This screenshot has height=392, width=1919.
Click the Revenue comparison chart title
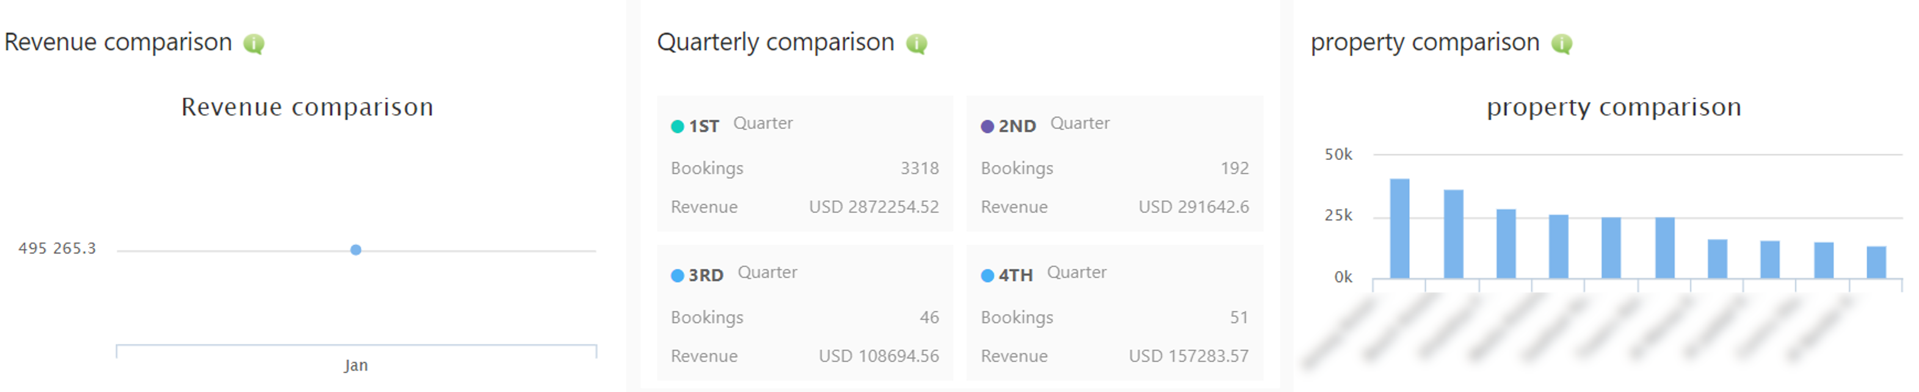pyautogui.click(x=307, y=107)
